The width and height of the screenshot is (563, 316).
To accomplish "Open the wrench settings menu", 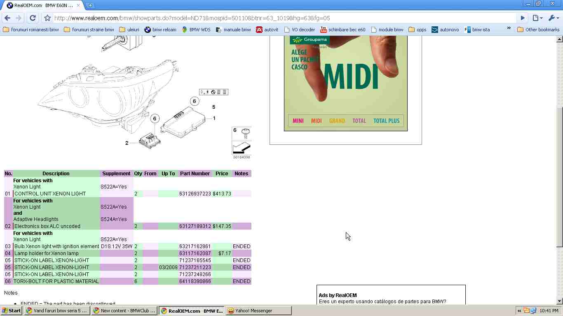I will [553, 18].
